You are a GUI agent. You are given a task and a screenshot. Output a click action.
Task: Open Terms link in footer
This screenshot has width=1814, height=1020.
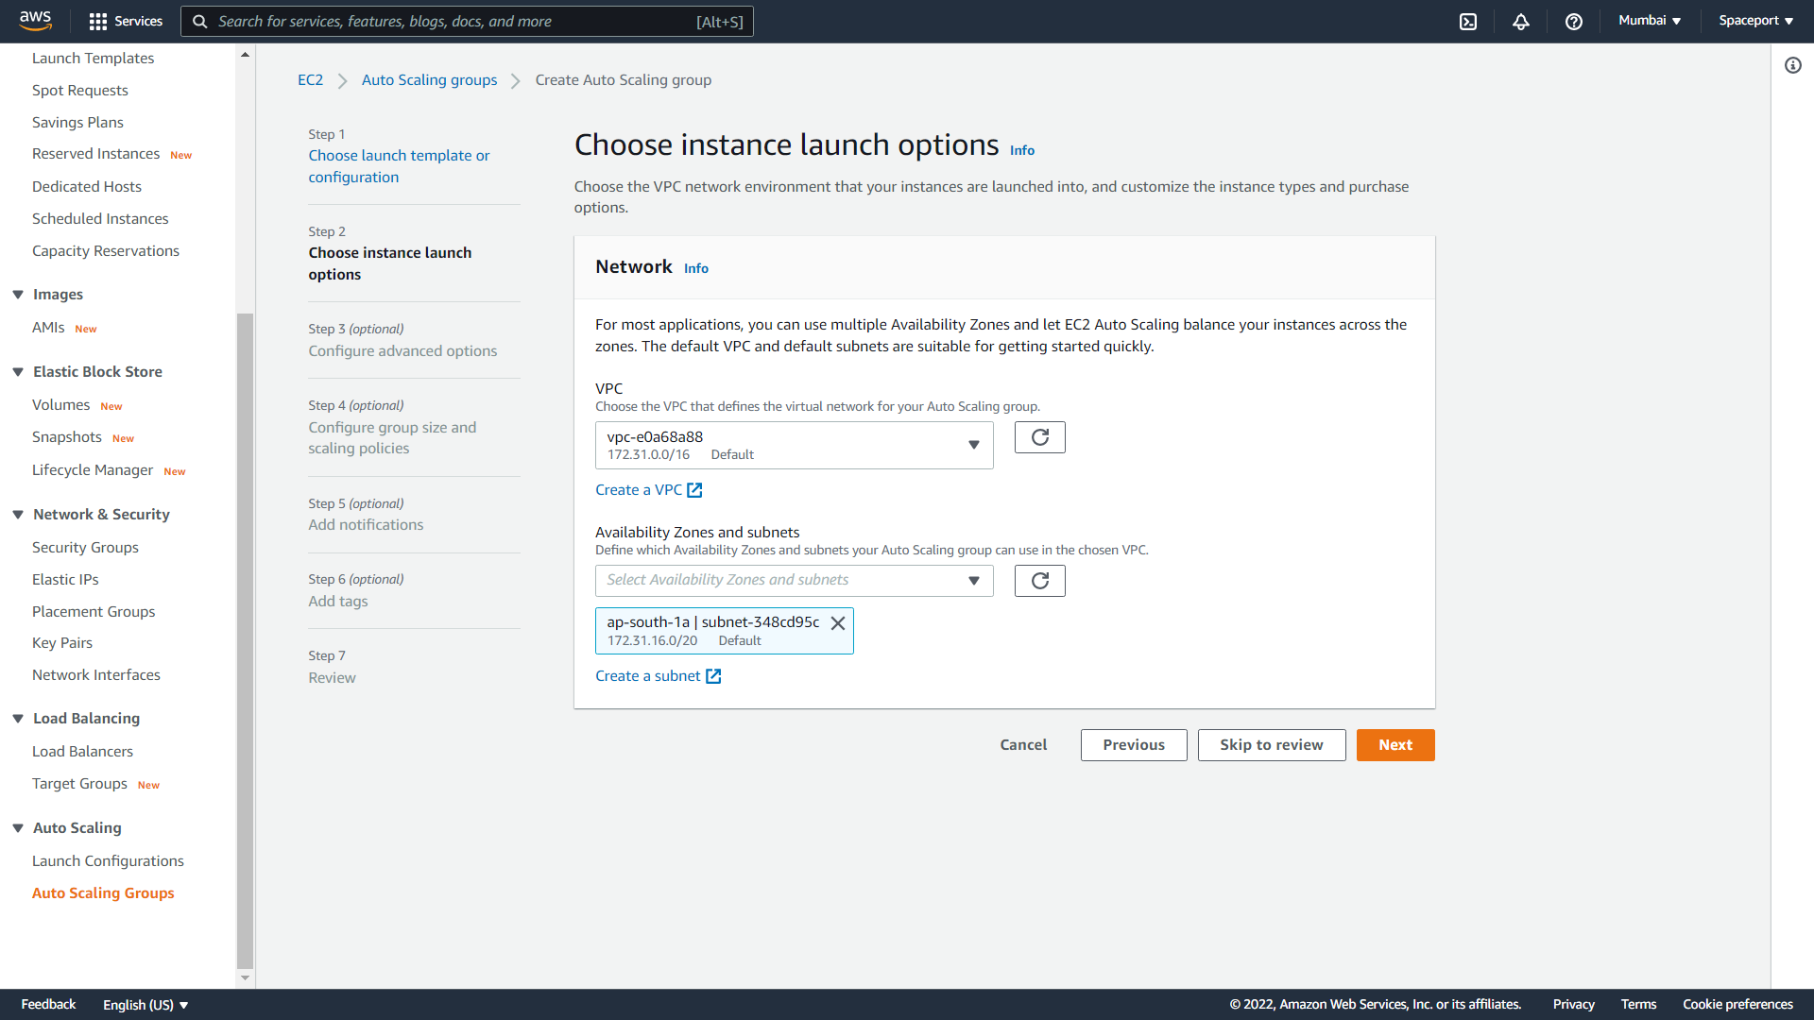(x=1638, y=1004)
